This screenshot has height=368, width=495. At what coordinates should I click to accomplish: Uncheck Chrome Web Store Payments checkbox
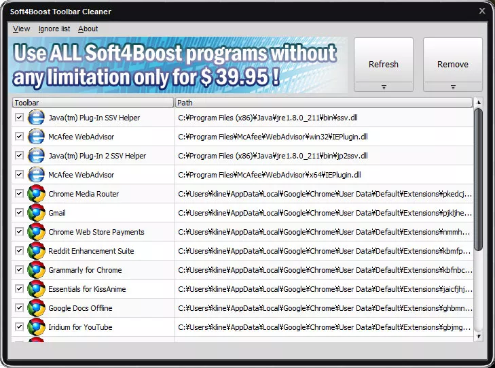click(x=19, y=231)
